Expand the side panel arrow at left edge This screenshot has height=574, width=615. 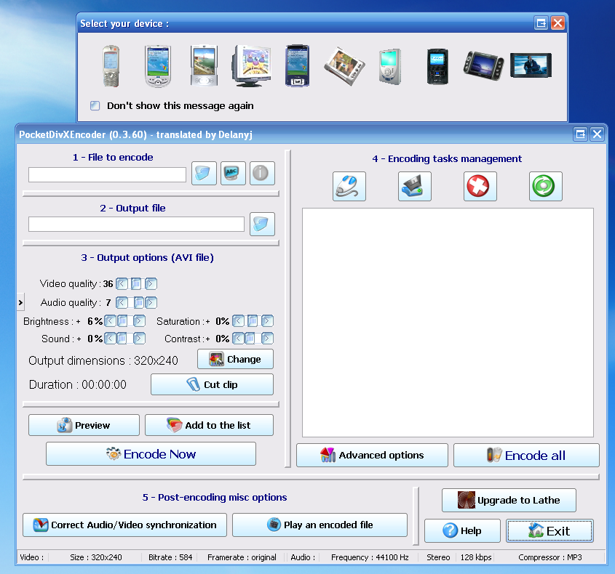(x=21, y=302)
